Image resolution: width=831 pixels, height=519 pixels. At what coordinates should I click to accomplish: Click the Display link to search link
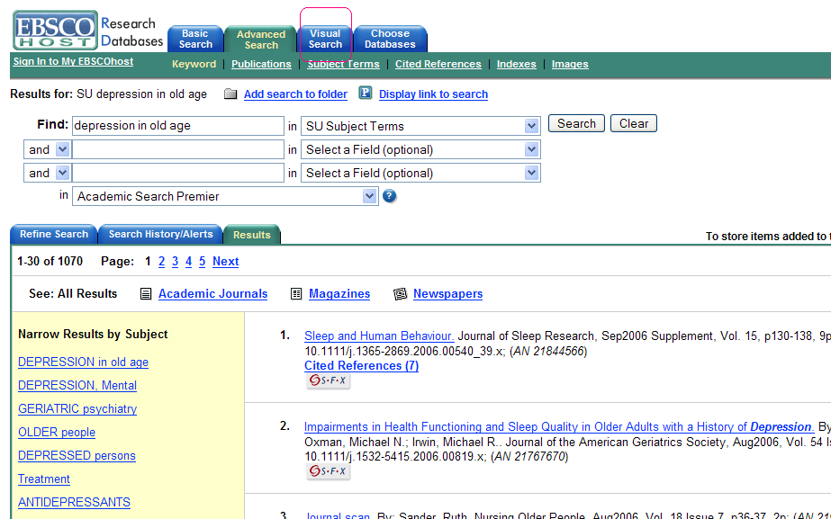[x=434, y=94]
